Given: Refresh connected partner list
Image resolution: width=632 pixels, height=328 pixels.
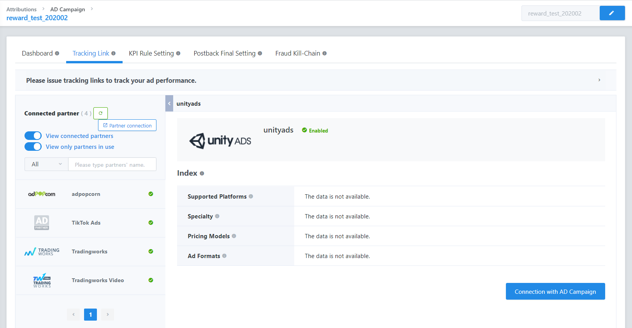Looking at the screenshot, I should pos(100,113).
